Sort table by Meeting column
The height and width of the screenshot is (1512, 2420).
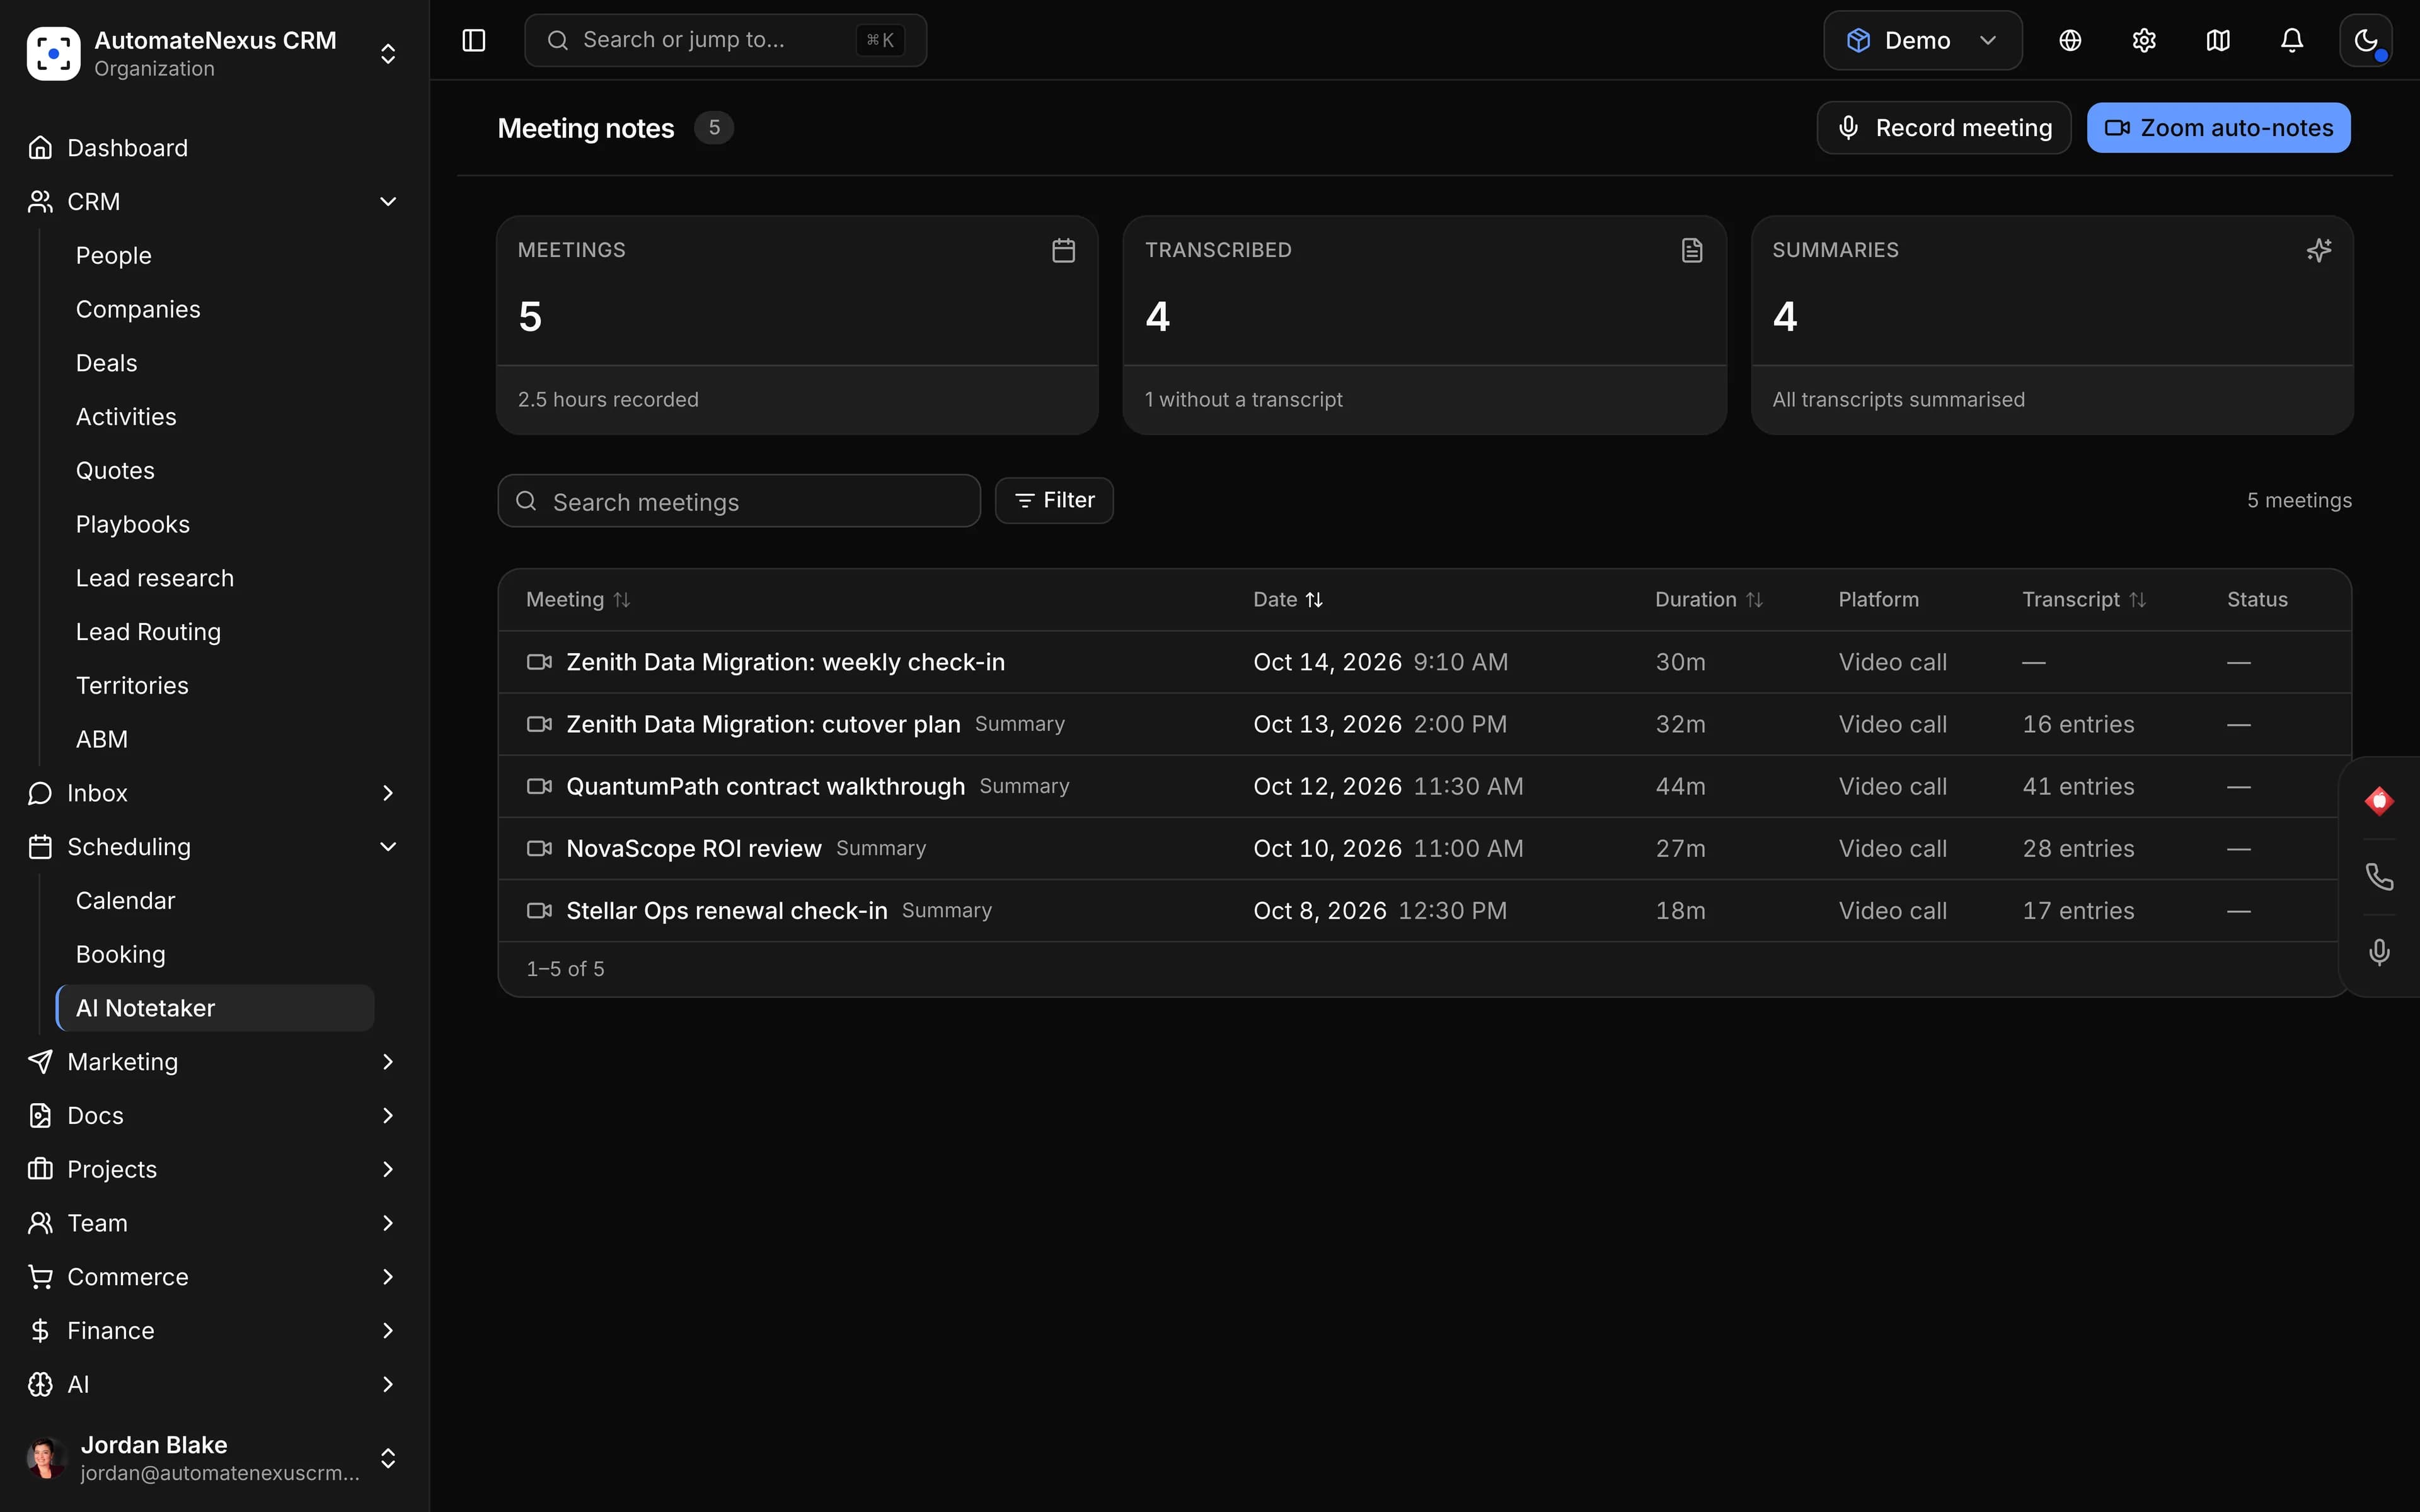coord(578,599)
